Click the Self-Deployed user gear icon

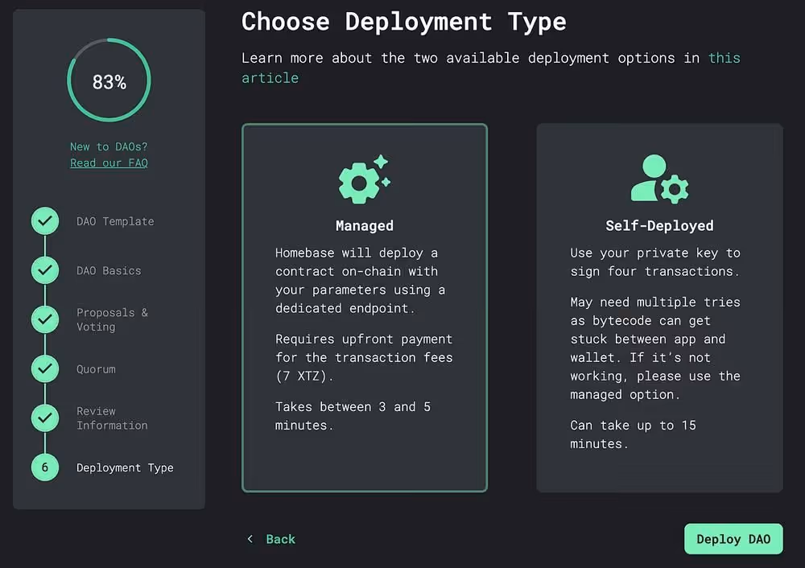coord(659,179)
